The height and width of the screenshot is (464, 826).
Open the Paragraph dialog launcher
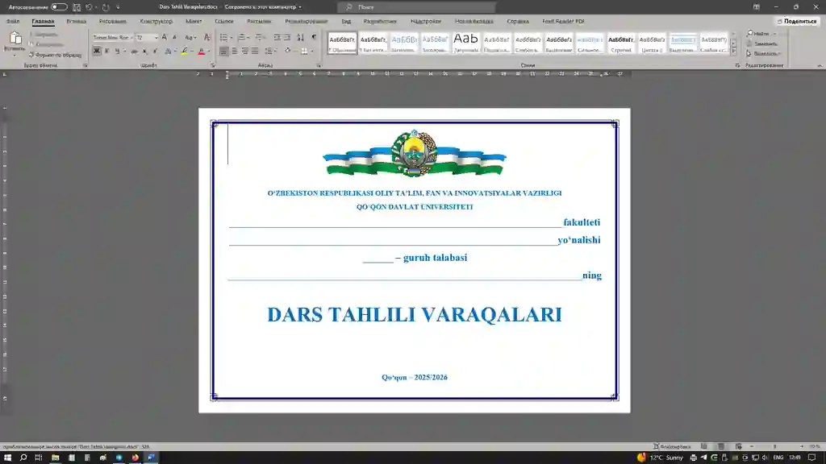click(x=319, y=65)
